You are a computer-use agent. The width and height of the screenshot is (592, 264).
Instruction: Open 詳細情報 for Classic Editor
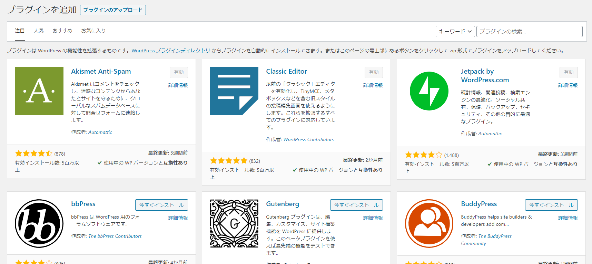coord(373,85)
